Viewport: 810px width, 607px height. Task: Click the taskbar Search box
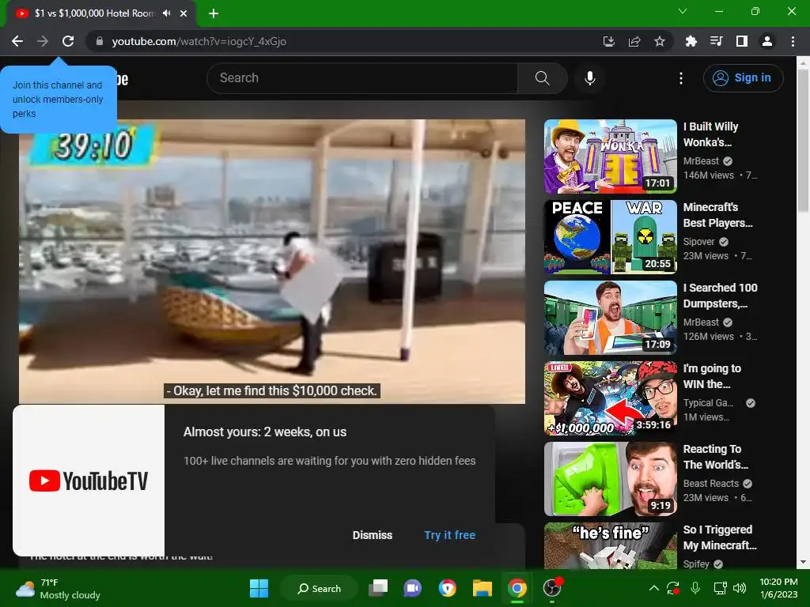(x=319, y=588)
